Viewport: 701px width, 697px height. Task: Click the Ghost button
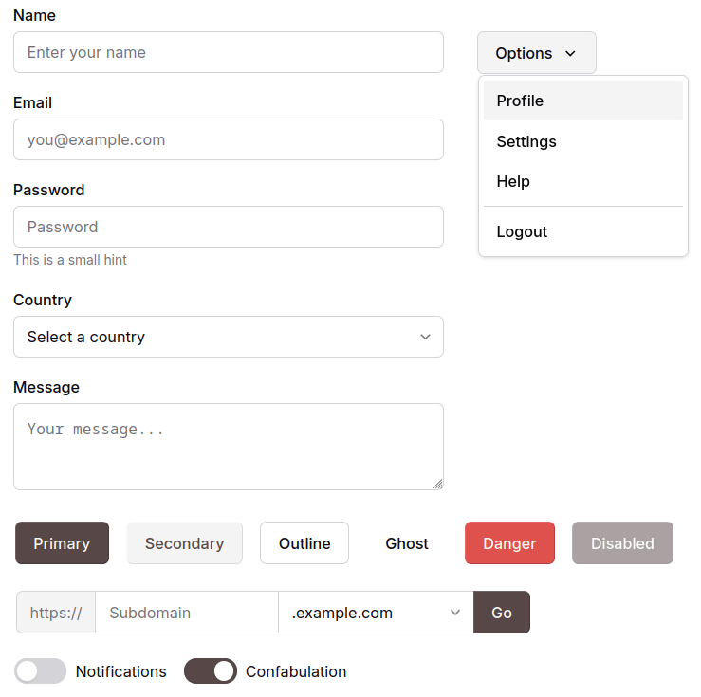(407, 543)
